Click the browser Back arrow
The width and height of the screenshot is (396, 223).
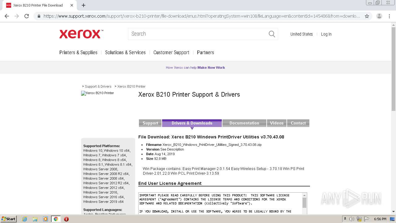pyautogui.click(x=7, y=16)
